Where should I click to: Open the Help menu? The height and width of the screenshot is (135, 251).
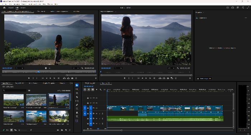pyautogui.click(x=56, y=4)
